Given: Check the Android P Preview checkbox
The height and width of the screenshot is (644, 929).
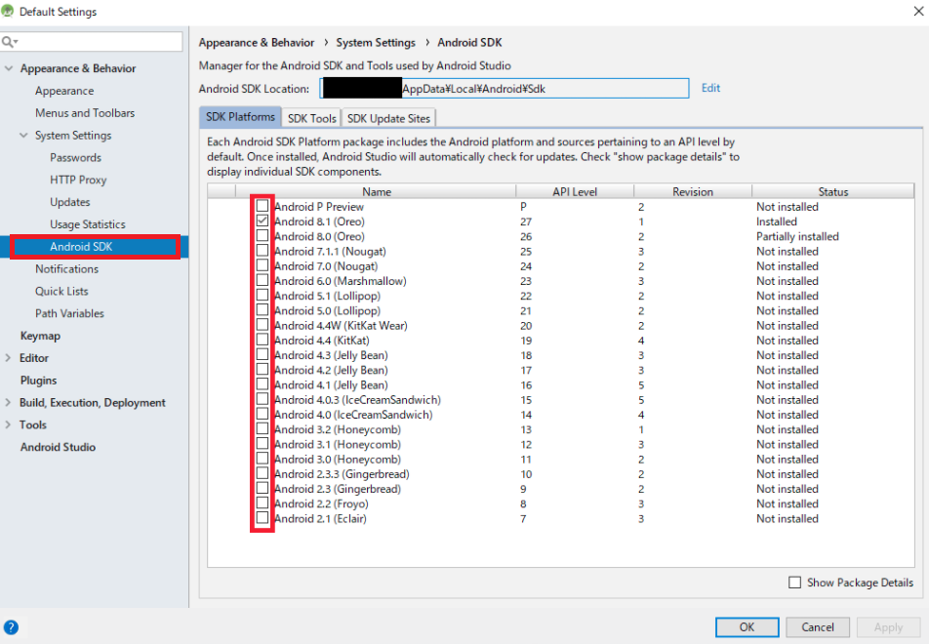Looking at the screenshot, I should pyautogui.click(x=263, y=206).
